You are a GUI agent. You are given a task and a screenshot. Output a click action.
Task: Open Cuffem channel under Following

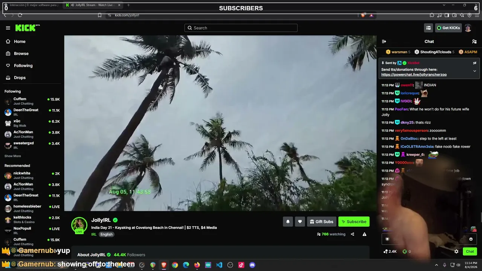[32, 101]
